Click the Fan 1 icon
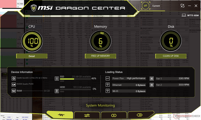This screenshot has height=120, width=201. point(152,78)
